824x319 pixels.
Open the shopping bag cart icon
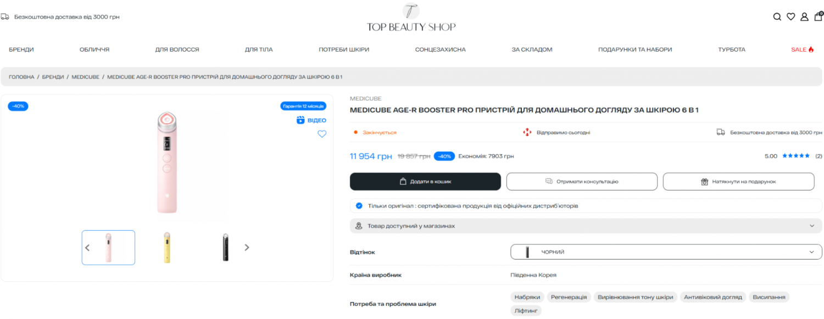[x=819, y=16]
